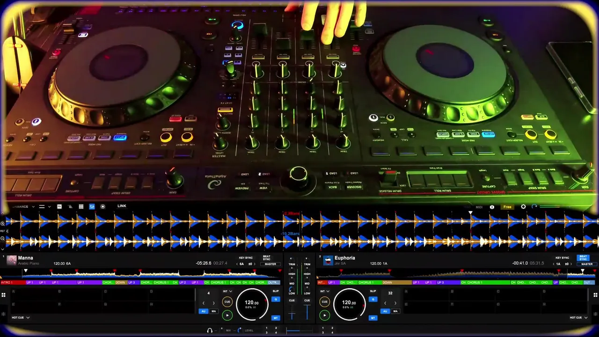The image size is (599, 337).
Task: Toggle Quantize Q on deck 1
Action: coord(276,299)
